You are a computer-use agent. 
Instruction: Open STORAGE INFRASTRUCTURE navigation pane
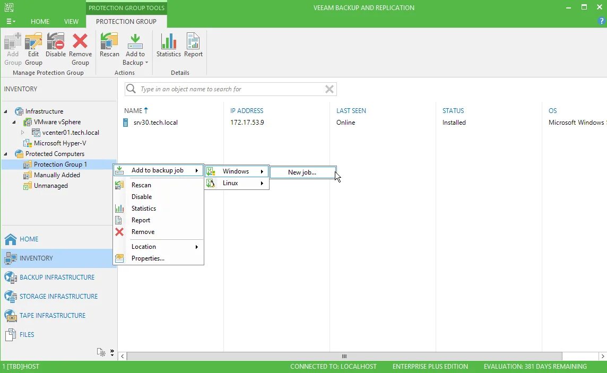pyautogui.click(x=59, y=297)
